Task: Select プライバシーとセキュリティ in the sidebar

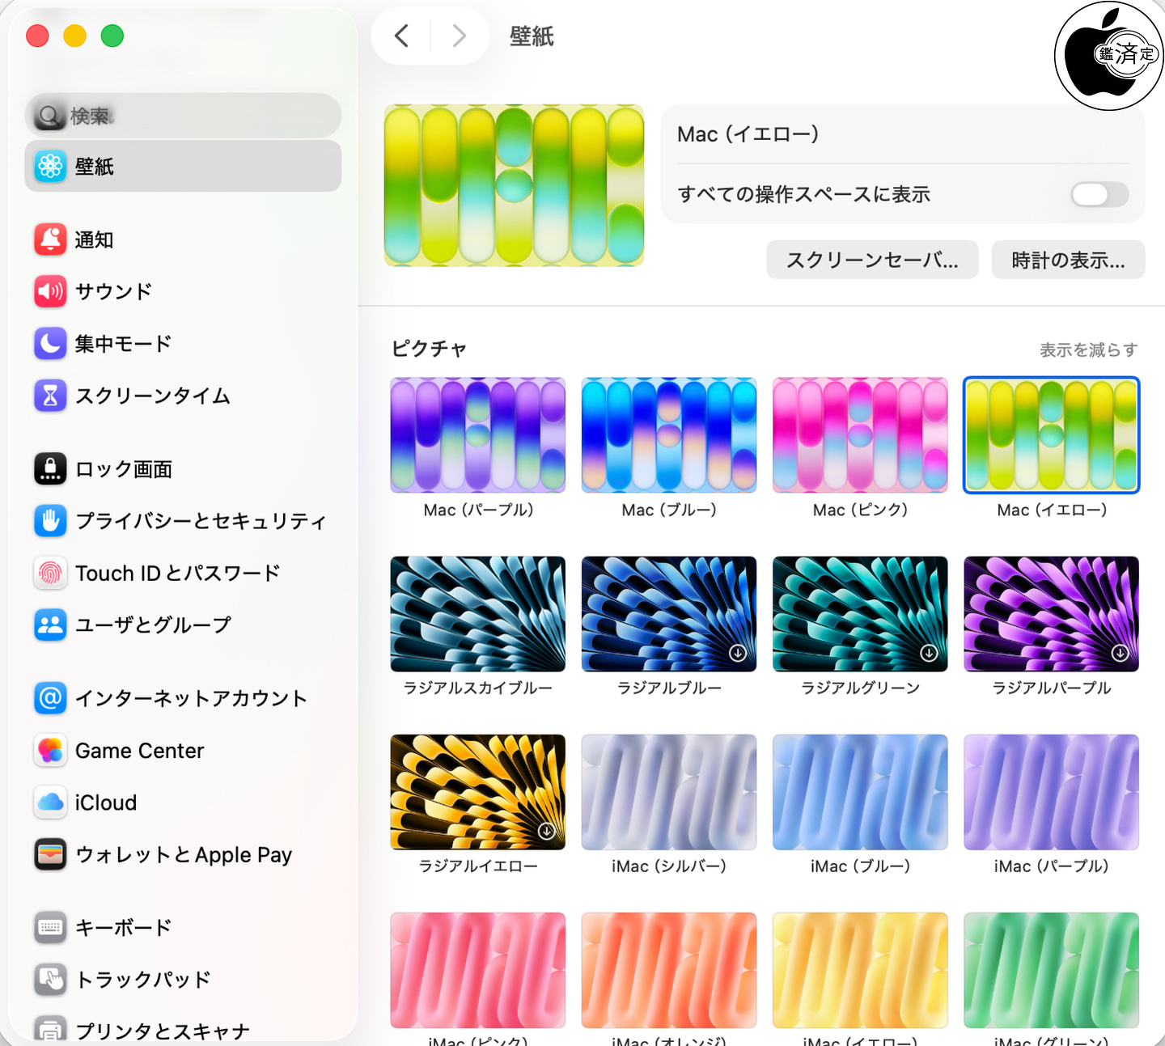Action: click(200, 521)
